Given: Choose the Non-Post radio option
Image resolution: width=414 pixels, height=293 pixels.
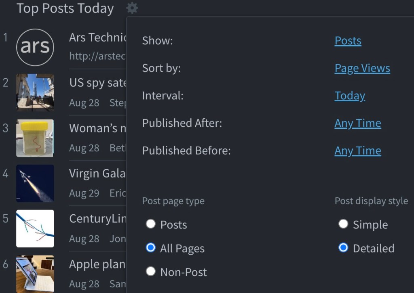Looking at the screenshot, I should [151, 271].
